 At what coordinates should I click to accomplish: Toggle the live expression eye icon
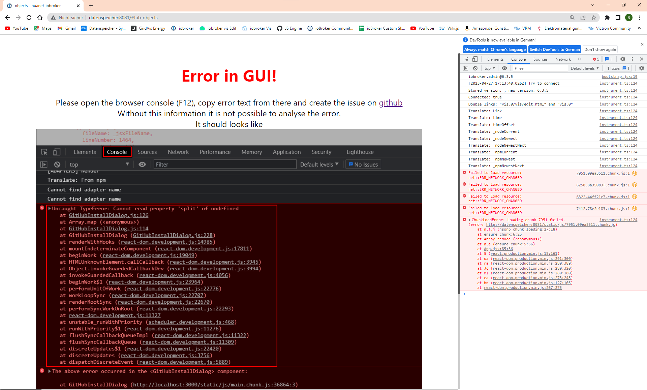coord(504,68)
